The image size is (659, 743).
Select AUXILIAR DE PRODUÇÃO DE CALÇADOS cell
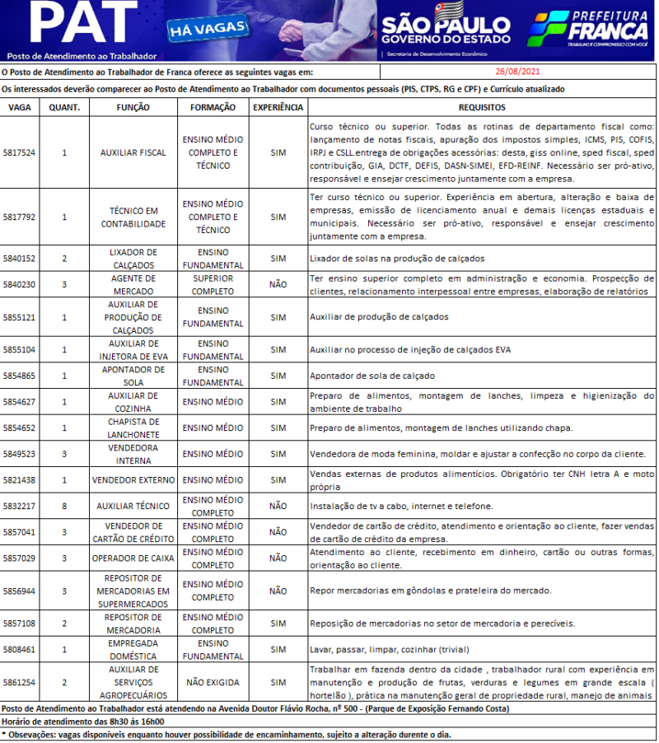pos(133,317)
